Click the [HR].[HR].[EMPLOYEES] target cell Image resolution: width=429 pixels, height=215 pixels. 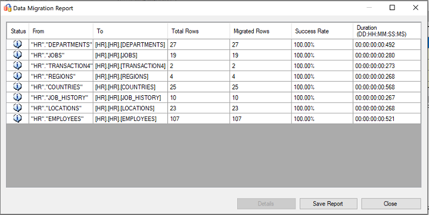(130, 119)
